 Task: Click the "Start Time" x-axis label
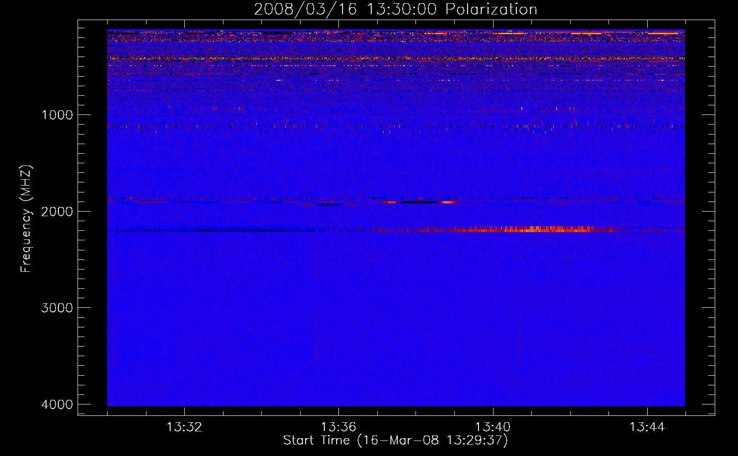[395, 440]
